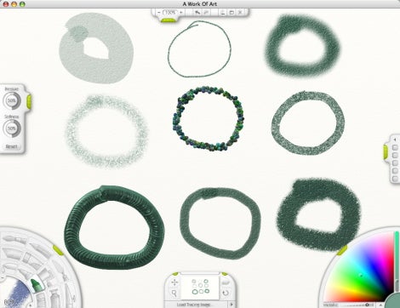400x308 pixels.
Task: Toggle the bottom checkbox in right panel
Action: (395, 179)
